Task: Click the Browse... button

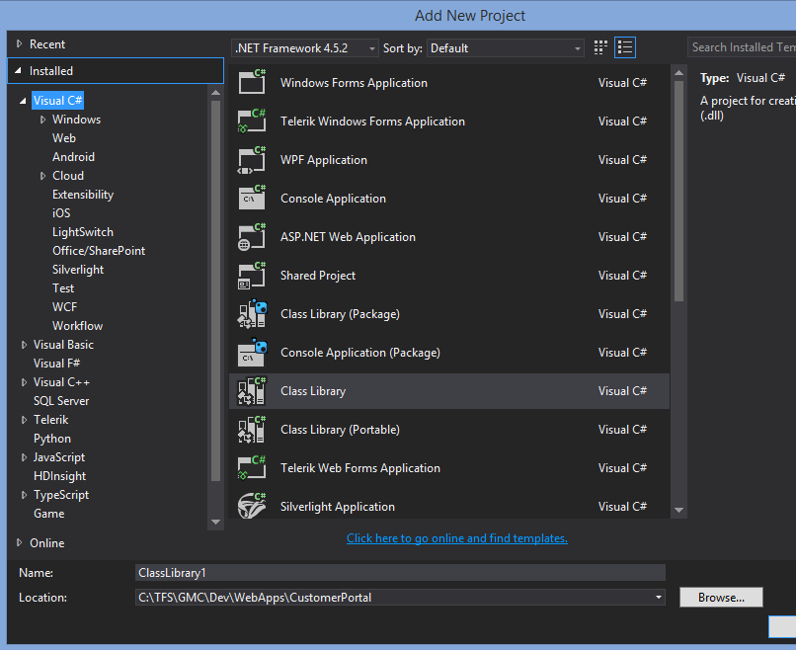Action: click(721, 598)
